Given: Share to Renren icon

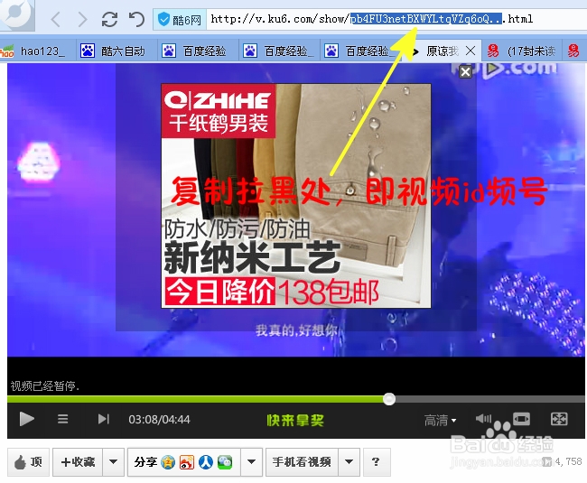Looking at the screenshot, I should tap(206, 462).
